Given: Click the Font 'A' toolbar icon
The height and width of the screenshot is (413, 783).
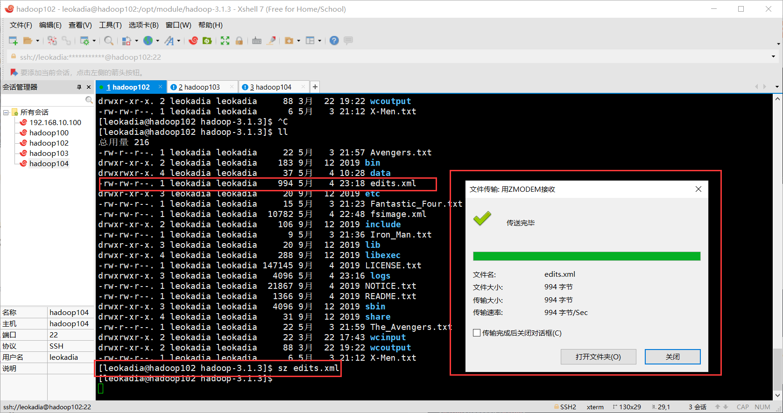Looking at the screenshot, I should (169, 41).
